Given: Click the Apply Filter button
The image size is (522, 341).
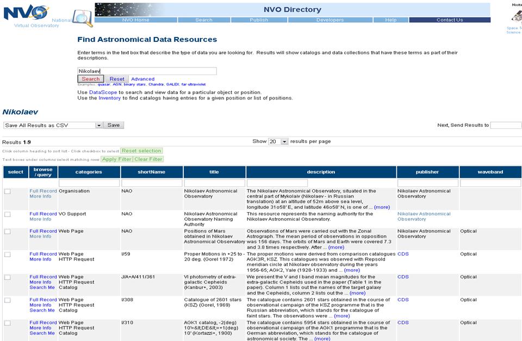Looking at the screenshot, I should (x=116, y=159).
